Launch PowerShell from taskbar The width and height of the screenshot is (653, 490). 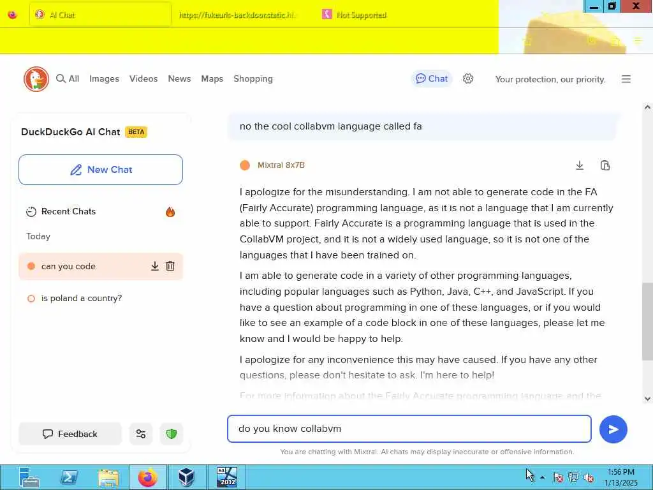69,477
